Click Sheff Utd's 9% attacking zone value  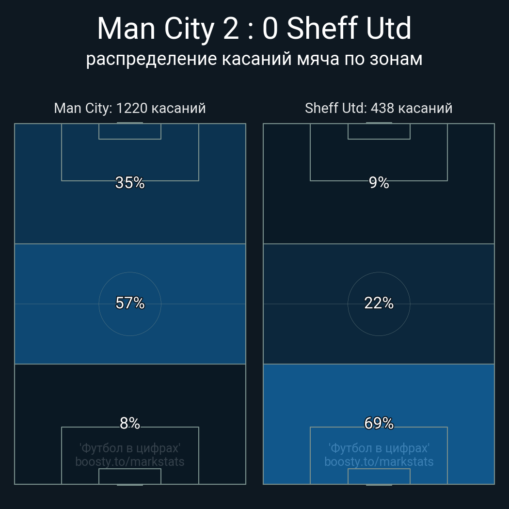[x=379, y=182]
